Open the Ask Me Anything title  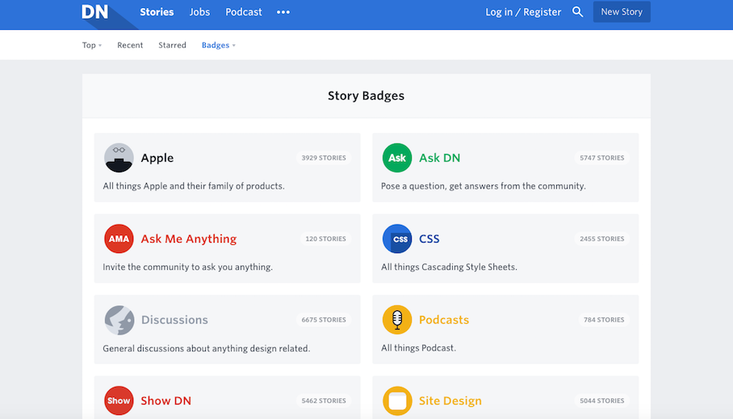tap(189, 239)
